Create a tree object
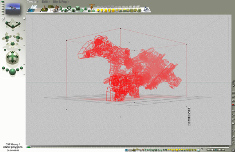The image size is (235, 152). pyautogui.click(x=51, y=8)
